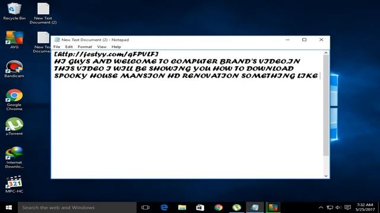Open the Recycle Bin desktop icon
The width and height of the screenshot is (380, 213).
coord(14,12)
